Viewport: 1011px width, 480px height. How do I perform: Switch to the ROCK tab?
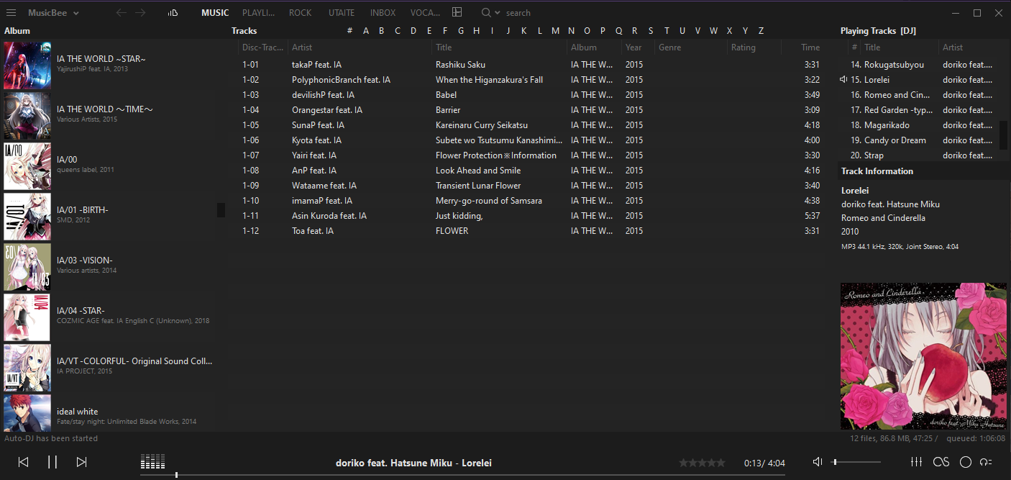pyautogui.click(x=300, y=13)
